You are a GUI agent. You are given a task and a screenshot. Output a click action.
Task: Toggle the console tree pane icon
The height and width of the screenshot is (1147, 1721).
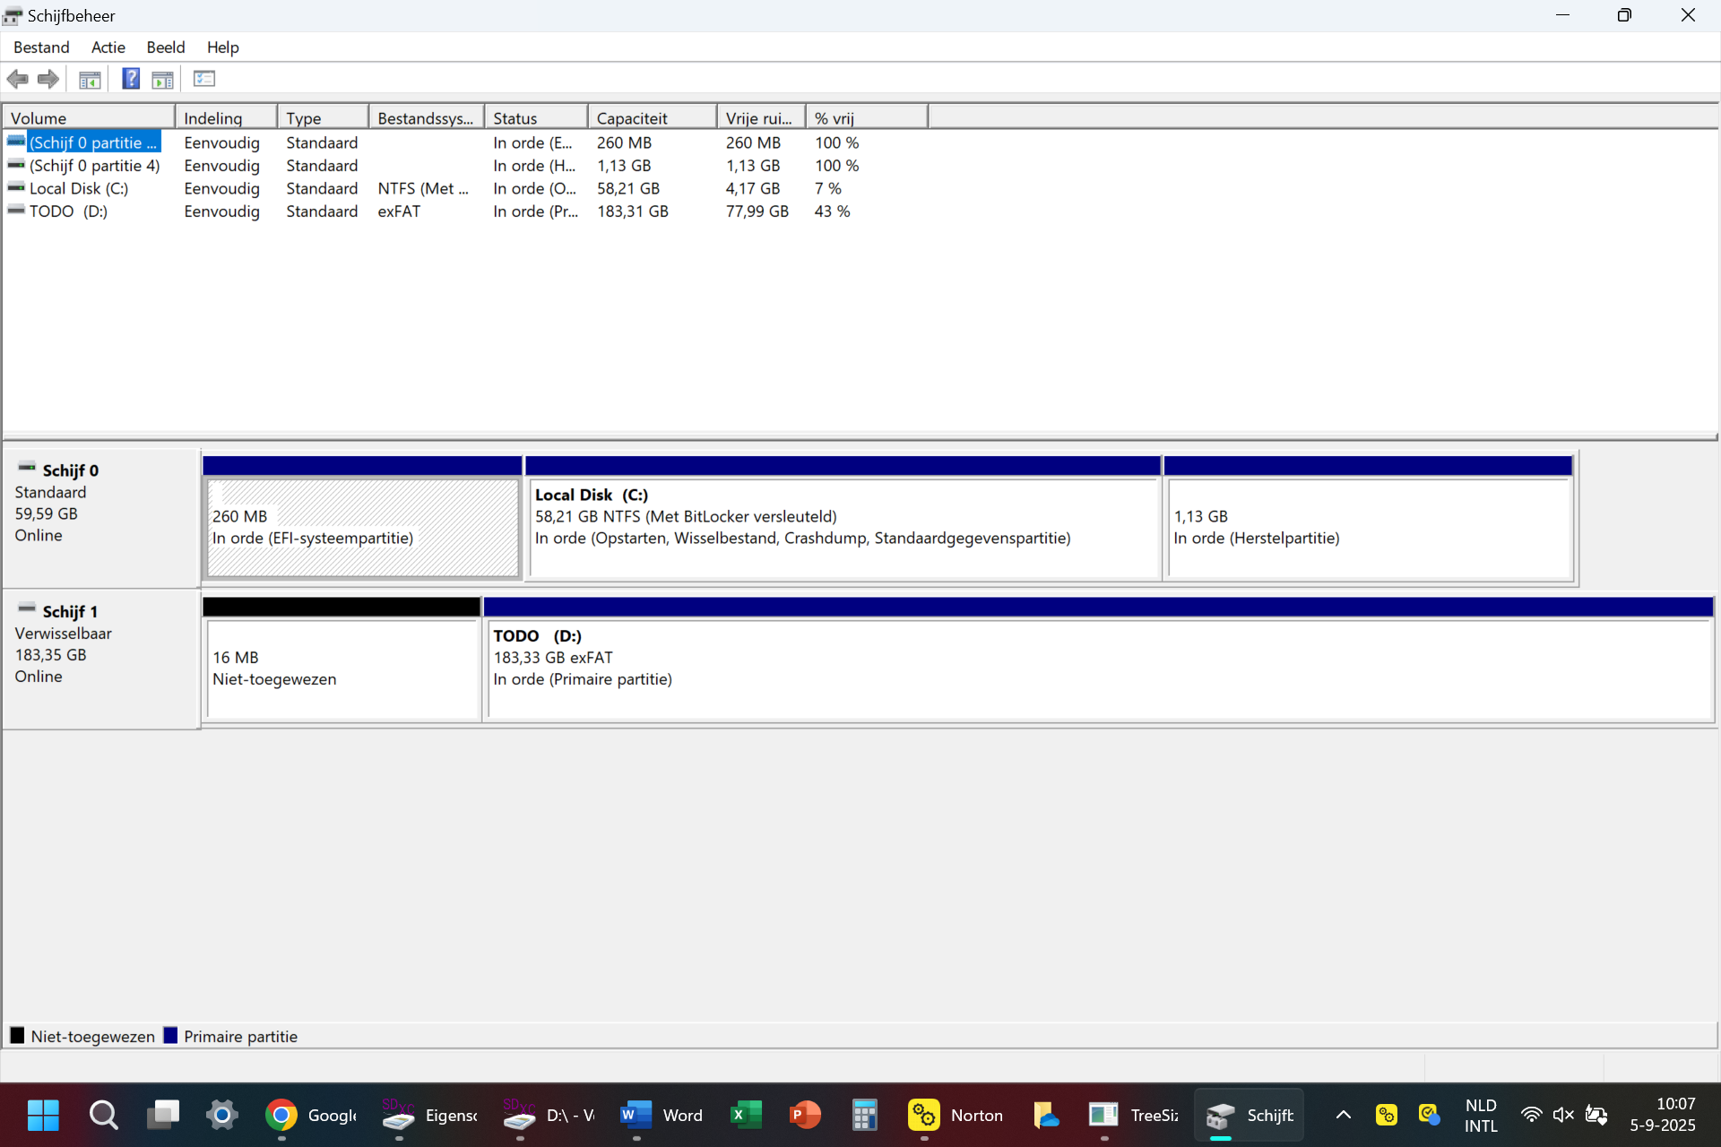(90, 80)
